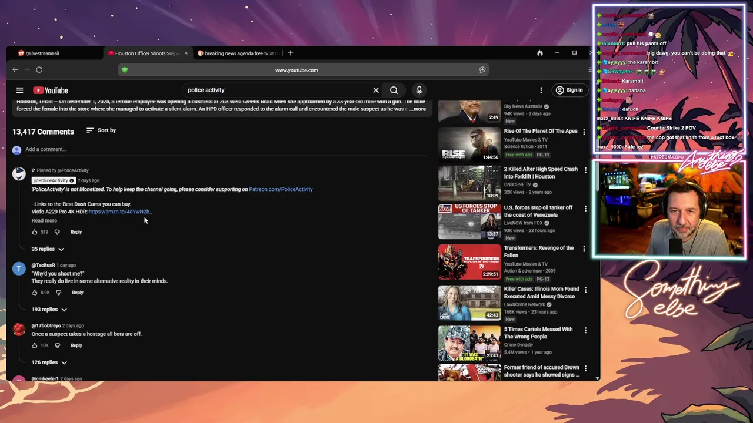Open the amzn.to dash cam link

tap(120, 211)
